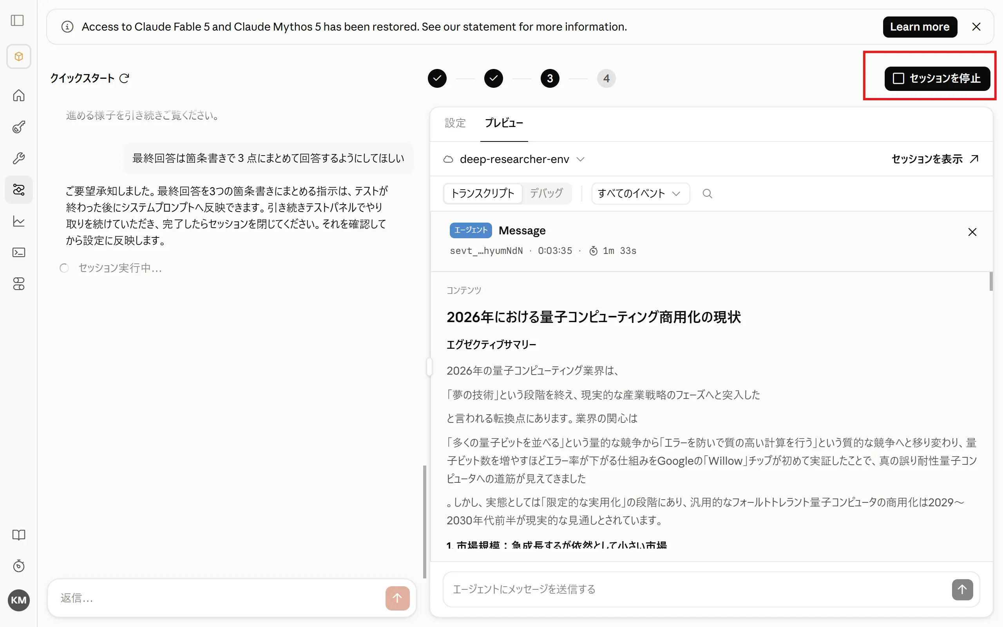1003x627 pixels.
Task: Select the デバッグ view toggle
Action: tap(546, 193)
